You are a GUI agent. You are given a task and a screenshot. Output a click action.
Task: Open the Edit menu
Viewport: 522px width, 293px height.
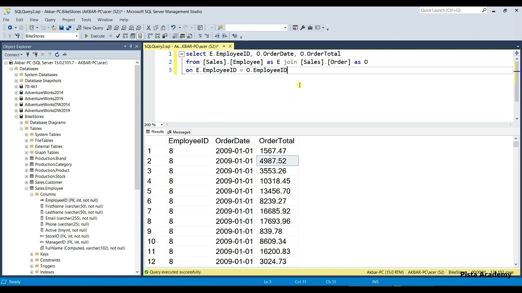(20, 20)
